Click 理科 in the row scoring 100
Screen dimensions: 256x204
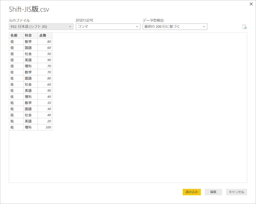point(30,127)
